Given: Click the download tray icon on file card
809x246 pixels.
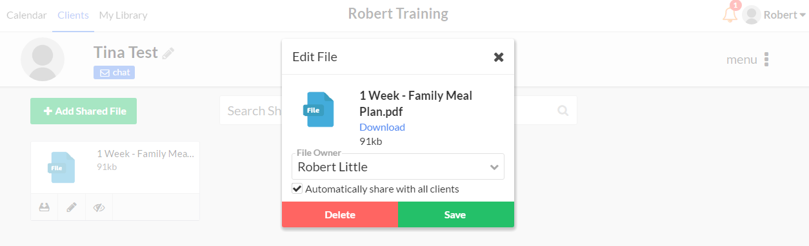Looking at the screenshot, I should pos(45,207).
